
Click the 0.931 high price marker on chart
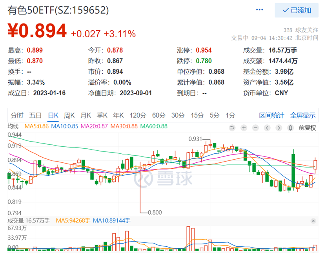[x=195, y=139]
